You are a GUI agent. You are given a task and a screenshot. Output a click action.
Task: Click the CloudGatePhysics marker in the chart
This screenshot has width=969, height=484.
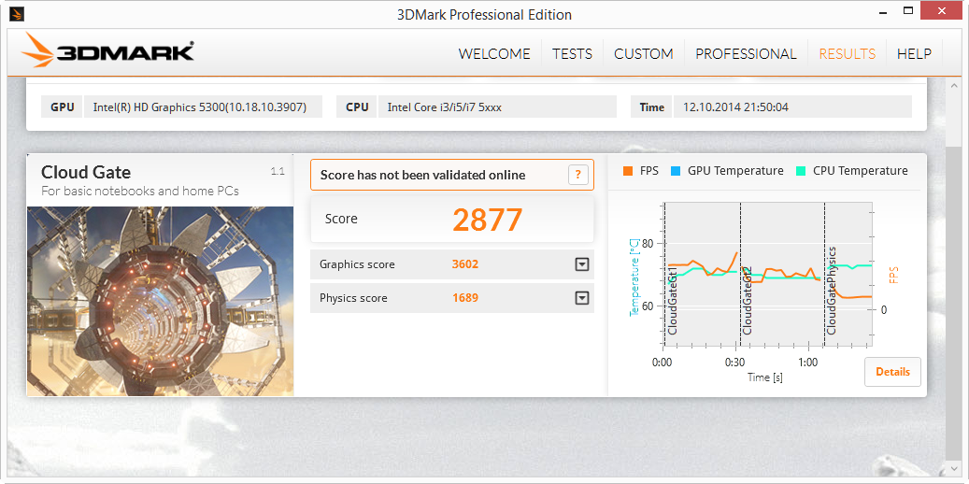coord(832,291)
